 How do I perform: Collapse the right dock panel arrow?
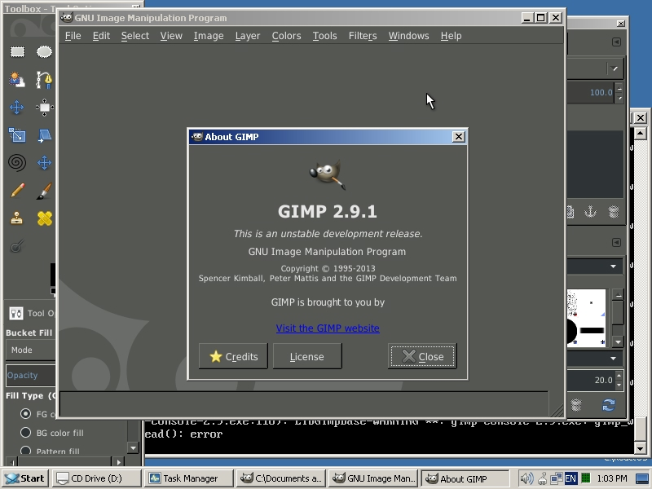coord(615,241)
